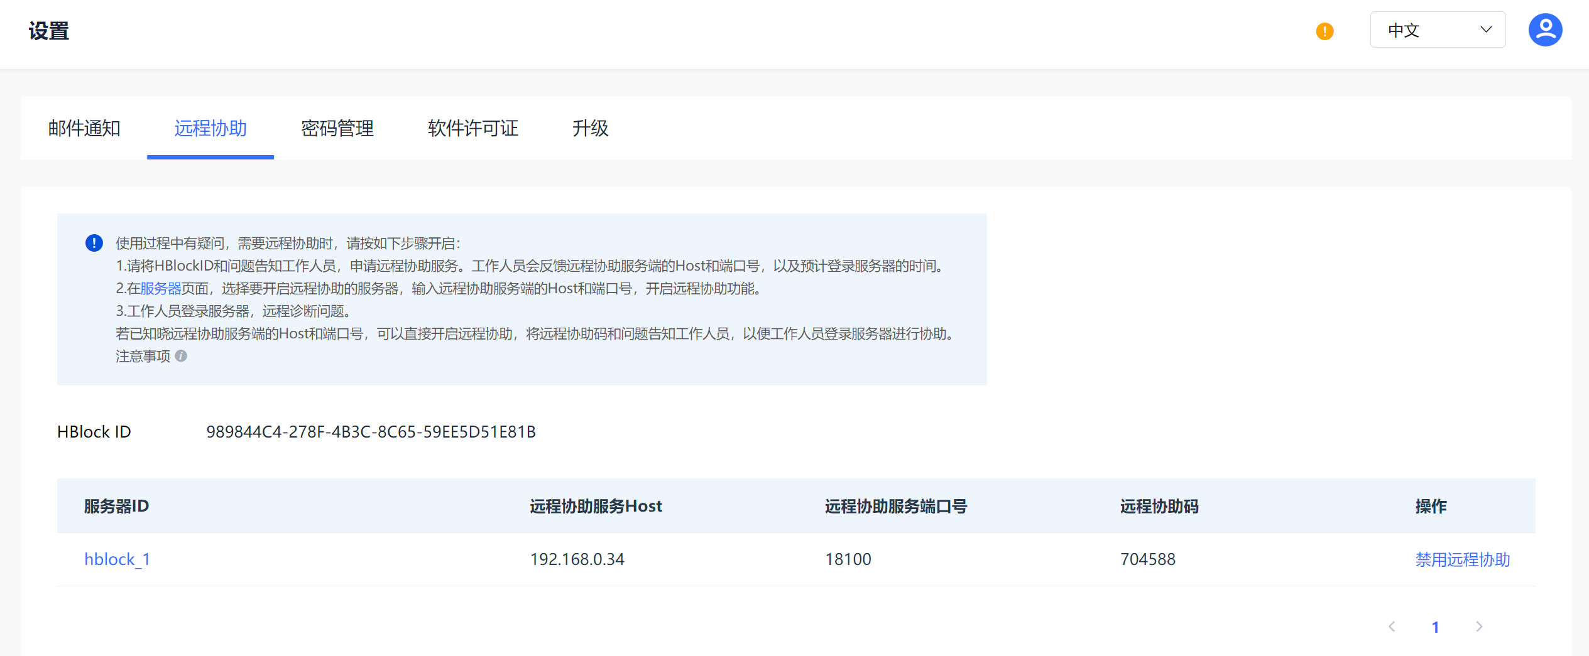Switch to the 邮件通知 tab
This screenshot has width=1589, height=656.
84,128
